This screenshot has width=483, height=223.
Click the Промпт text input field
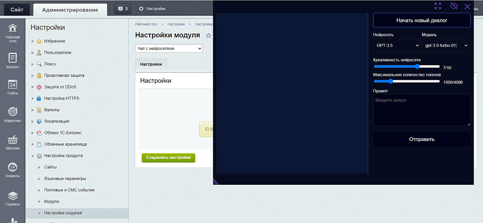(x=422, y=110)
